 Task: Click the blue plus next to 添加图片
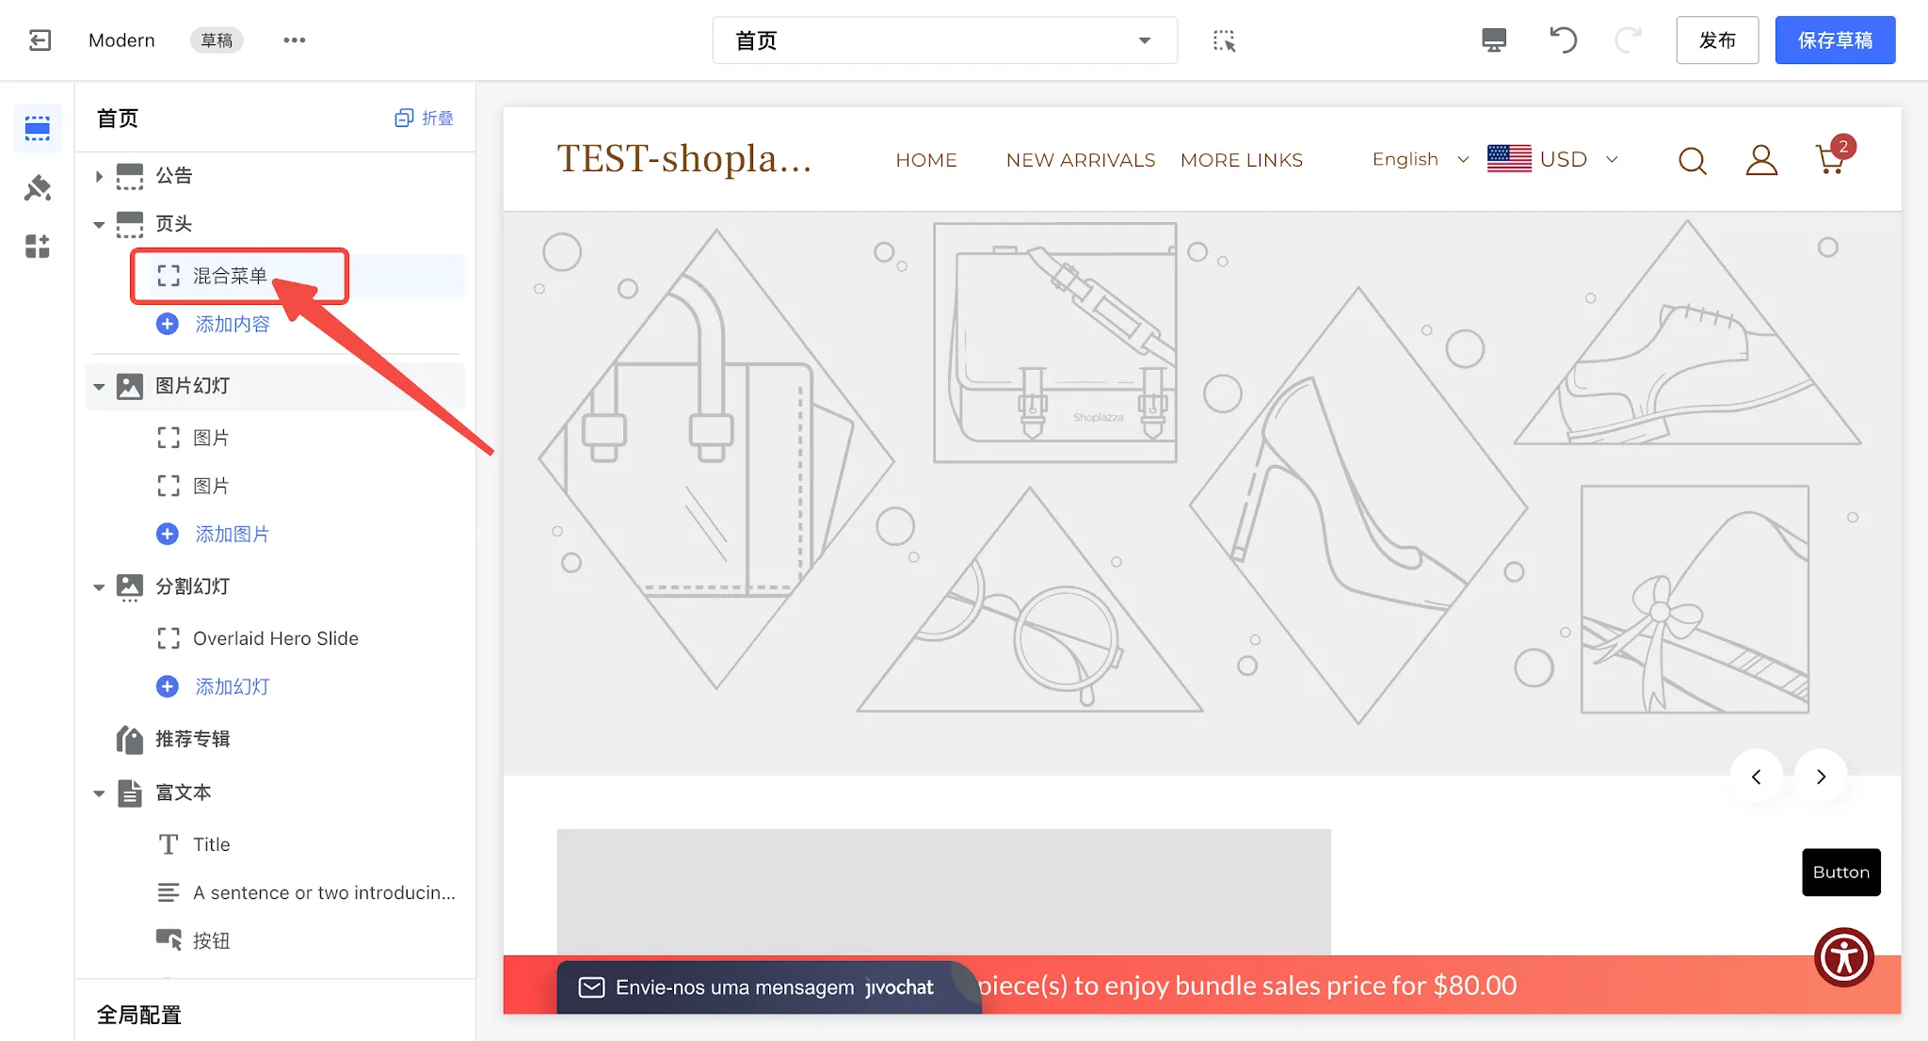click(168, 534)
